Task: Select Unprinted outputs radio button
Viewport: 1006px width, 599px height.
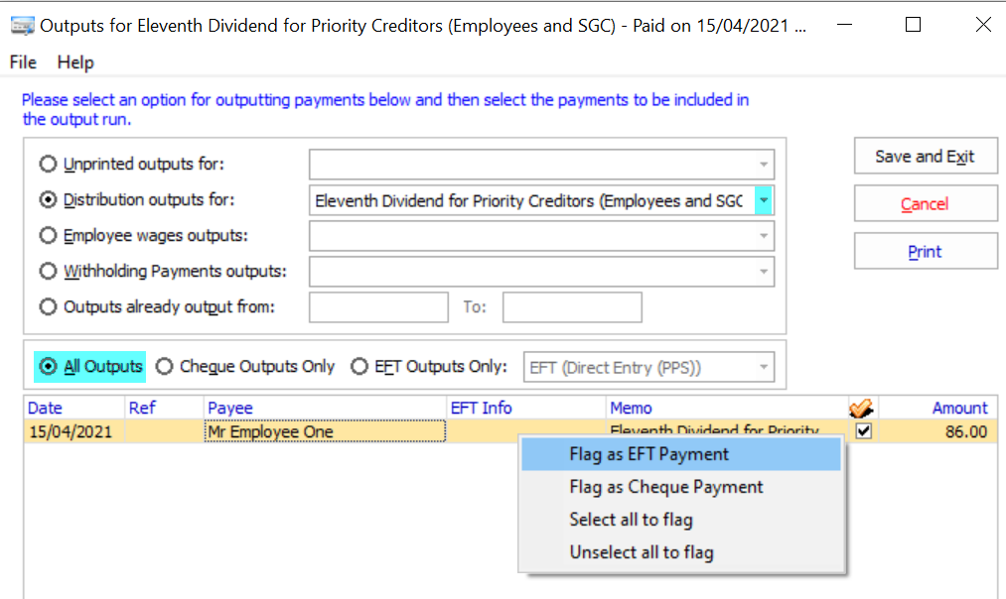Action: pyautogui.click(x=48, y=164)
